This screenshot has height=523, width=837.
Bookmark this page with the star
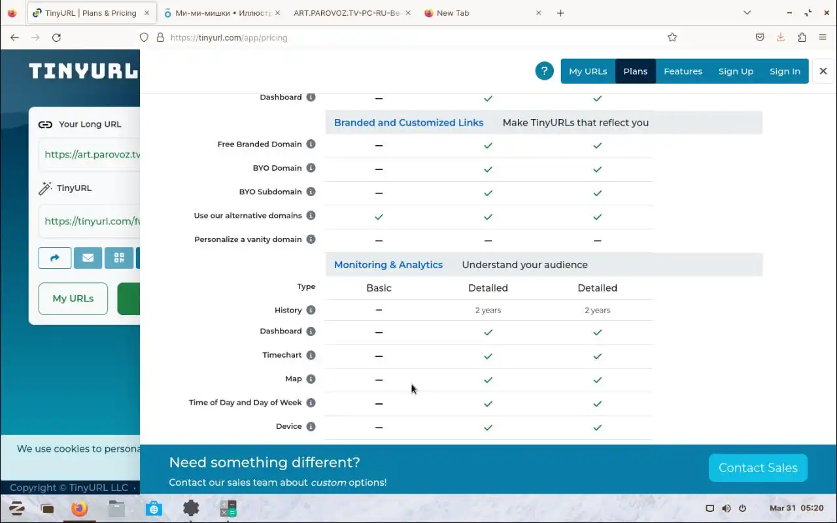click(672, 37)
